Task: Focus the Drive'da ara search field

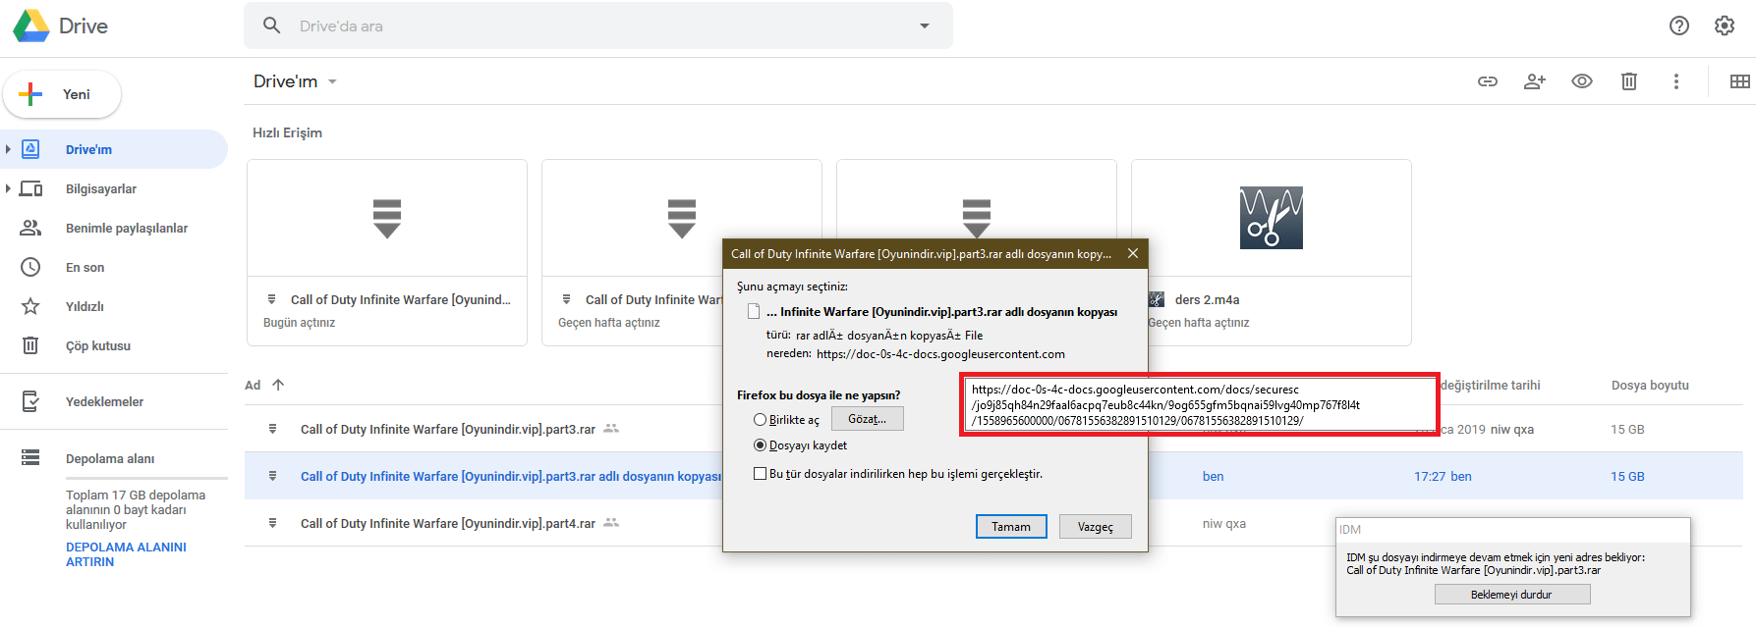Action: coord(599,26)
